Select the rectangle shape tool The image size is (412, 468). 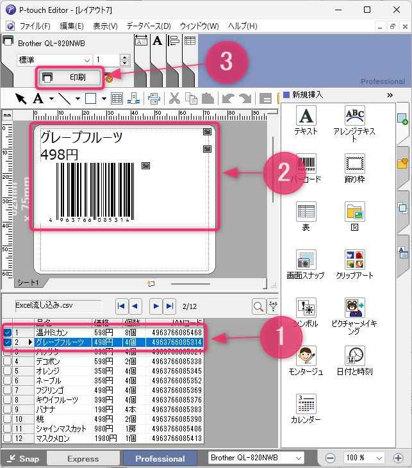click(x=91, y=99)
